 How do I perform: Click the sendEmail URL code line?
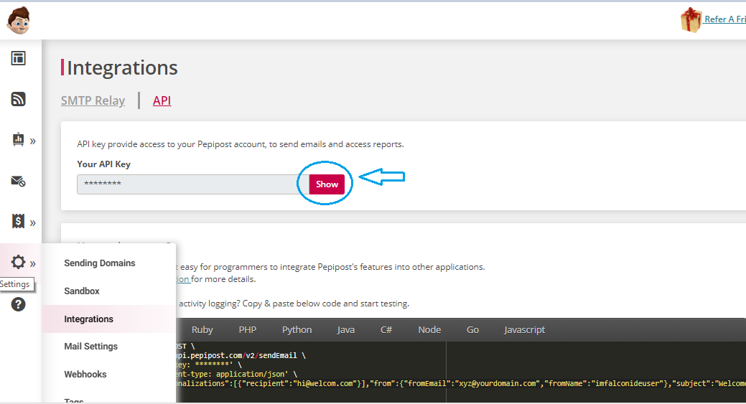click(x=241, y=355)
